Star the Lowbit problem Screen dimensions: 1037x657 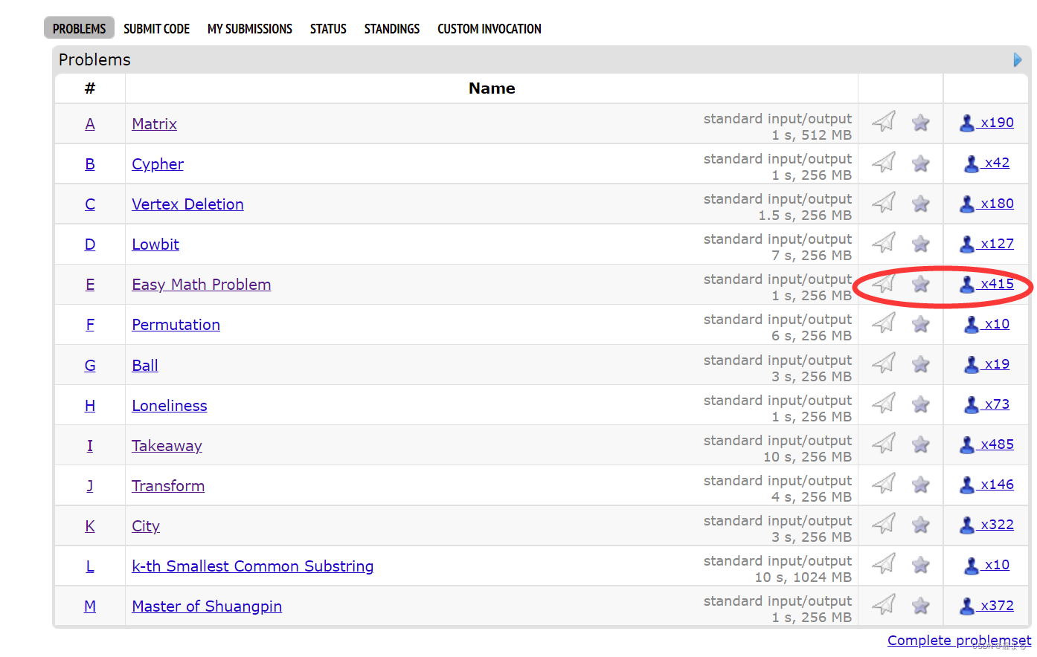coord(921,243)
